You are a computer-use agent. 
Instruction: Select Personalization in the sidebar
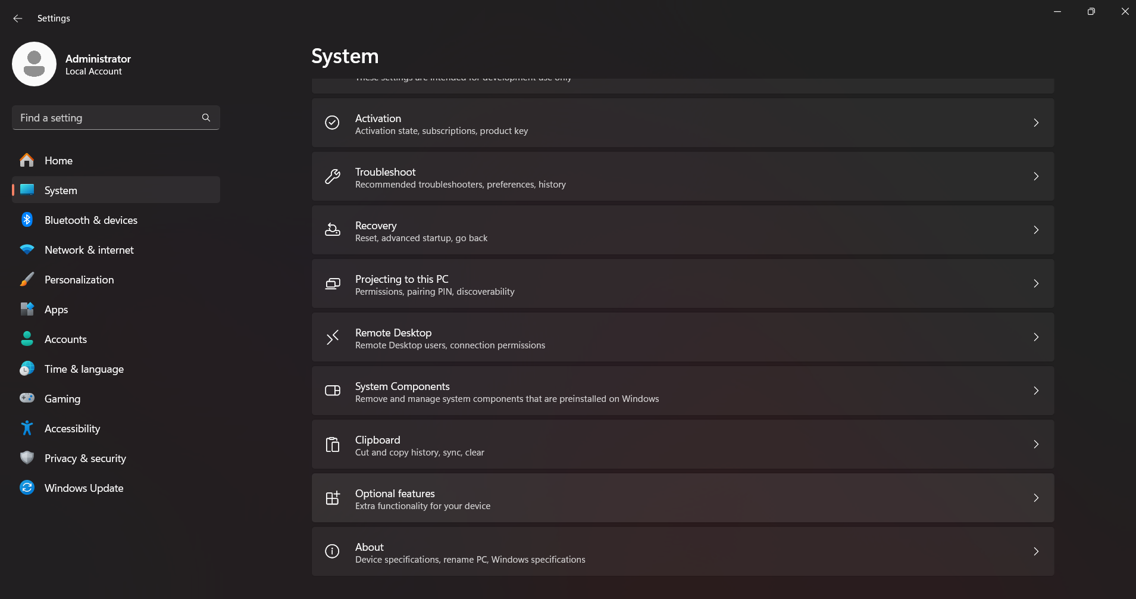tap(79, 280)
